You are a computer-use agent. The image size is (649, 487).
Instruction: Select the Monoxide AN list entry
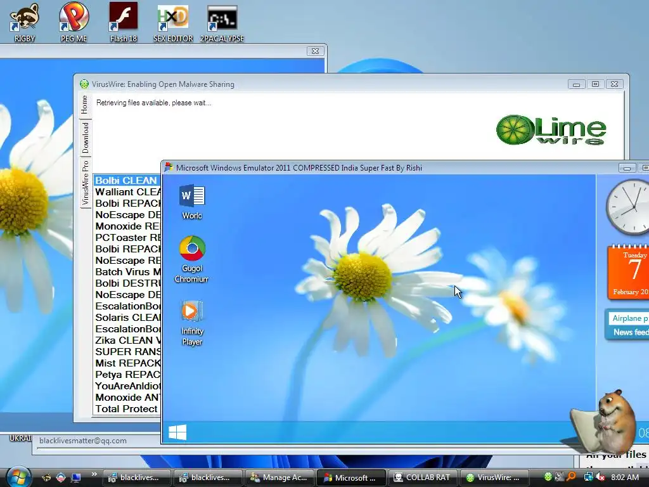(x=127, y=397)
